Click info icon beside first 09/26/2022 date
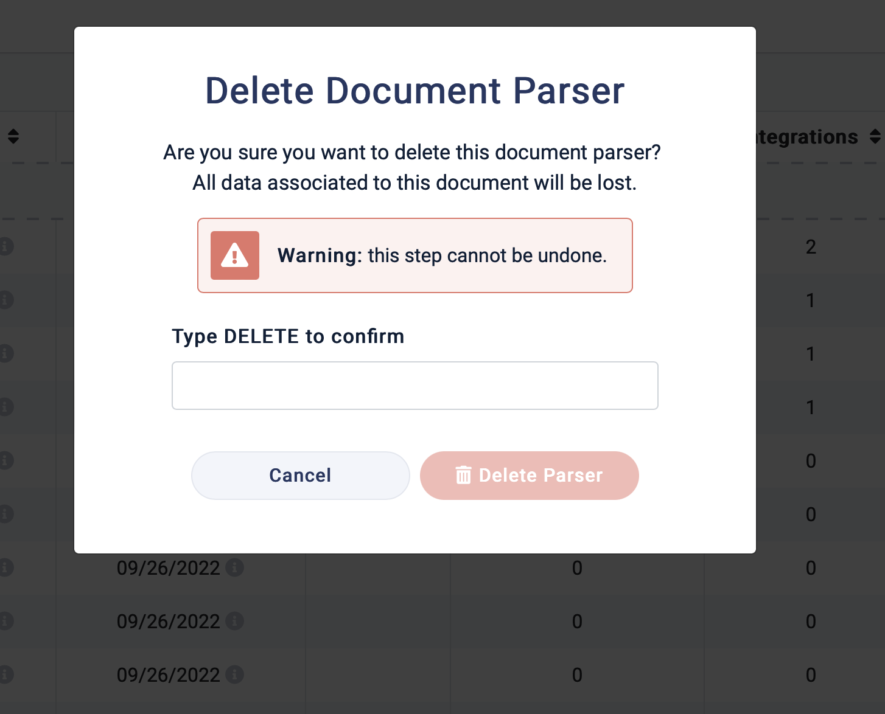 click(234, 567)
